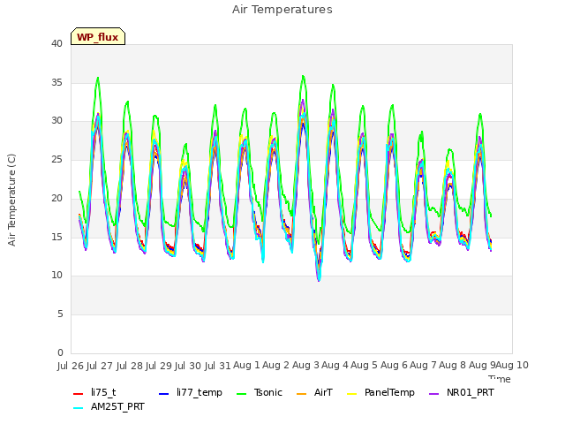Screen dimensions: 565x424
Task: Click the Air Temperatures chart title
Action: pos(282,10)
